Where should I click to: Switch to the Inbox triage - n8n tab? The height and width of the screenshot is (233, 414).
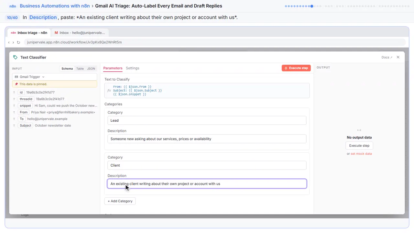click(29, 33)
